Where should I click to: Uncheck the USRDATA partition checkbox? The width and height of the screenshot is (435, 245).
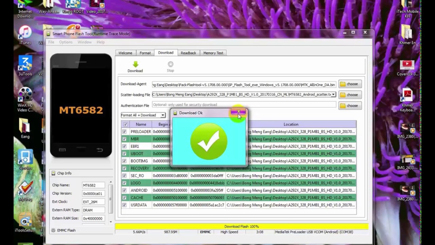pyautogui.click(x=124, y=205)
